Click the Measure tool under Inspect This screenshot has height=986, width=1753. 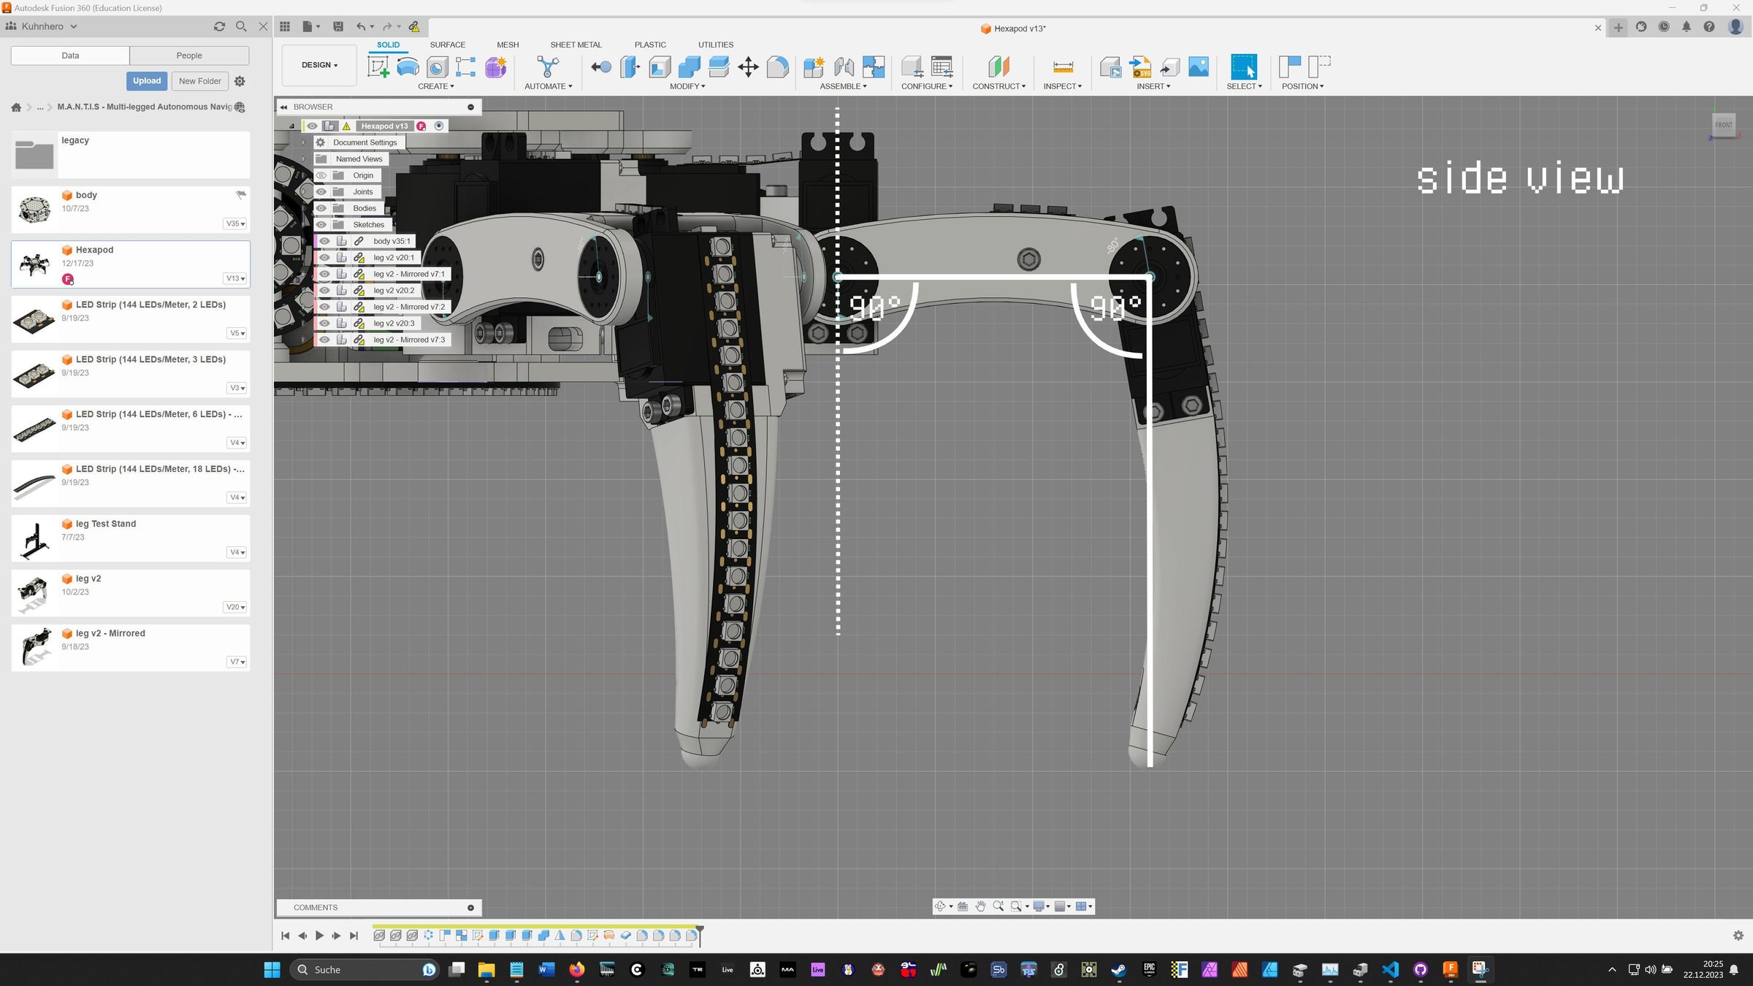(x=1063, y=67)
